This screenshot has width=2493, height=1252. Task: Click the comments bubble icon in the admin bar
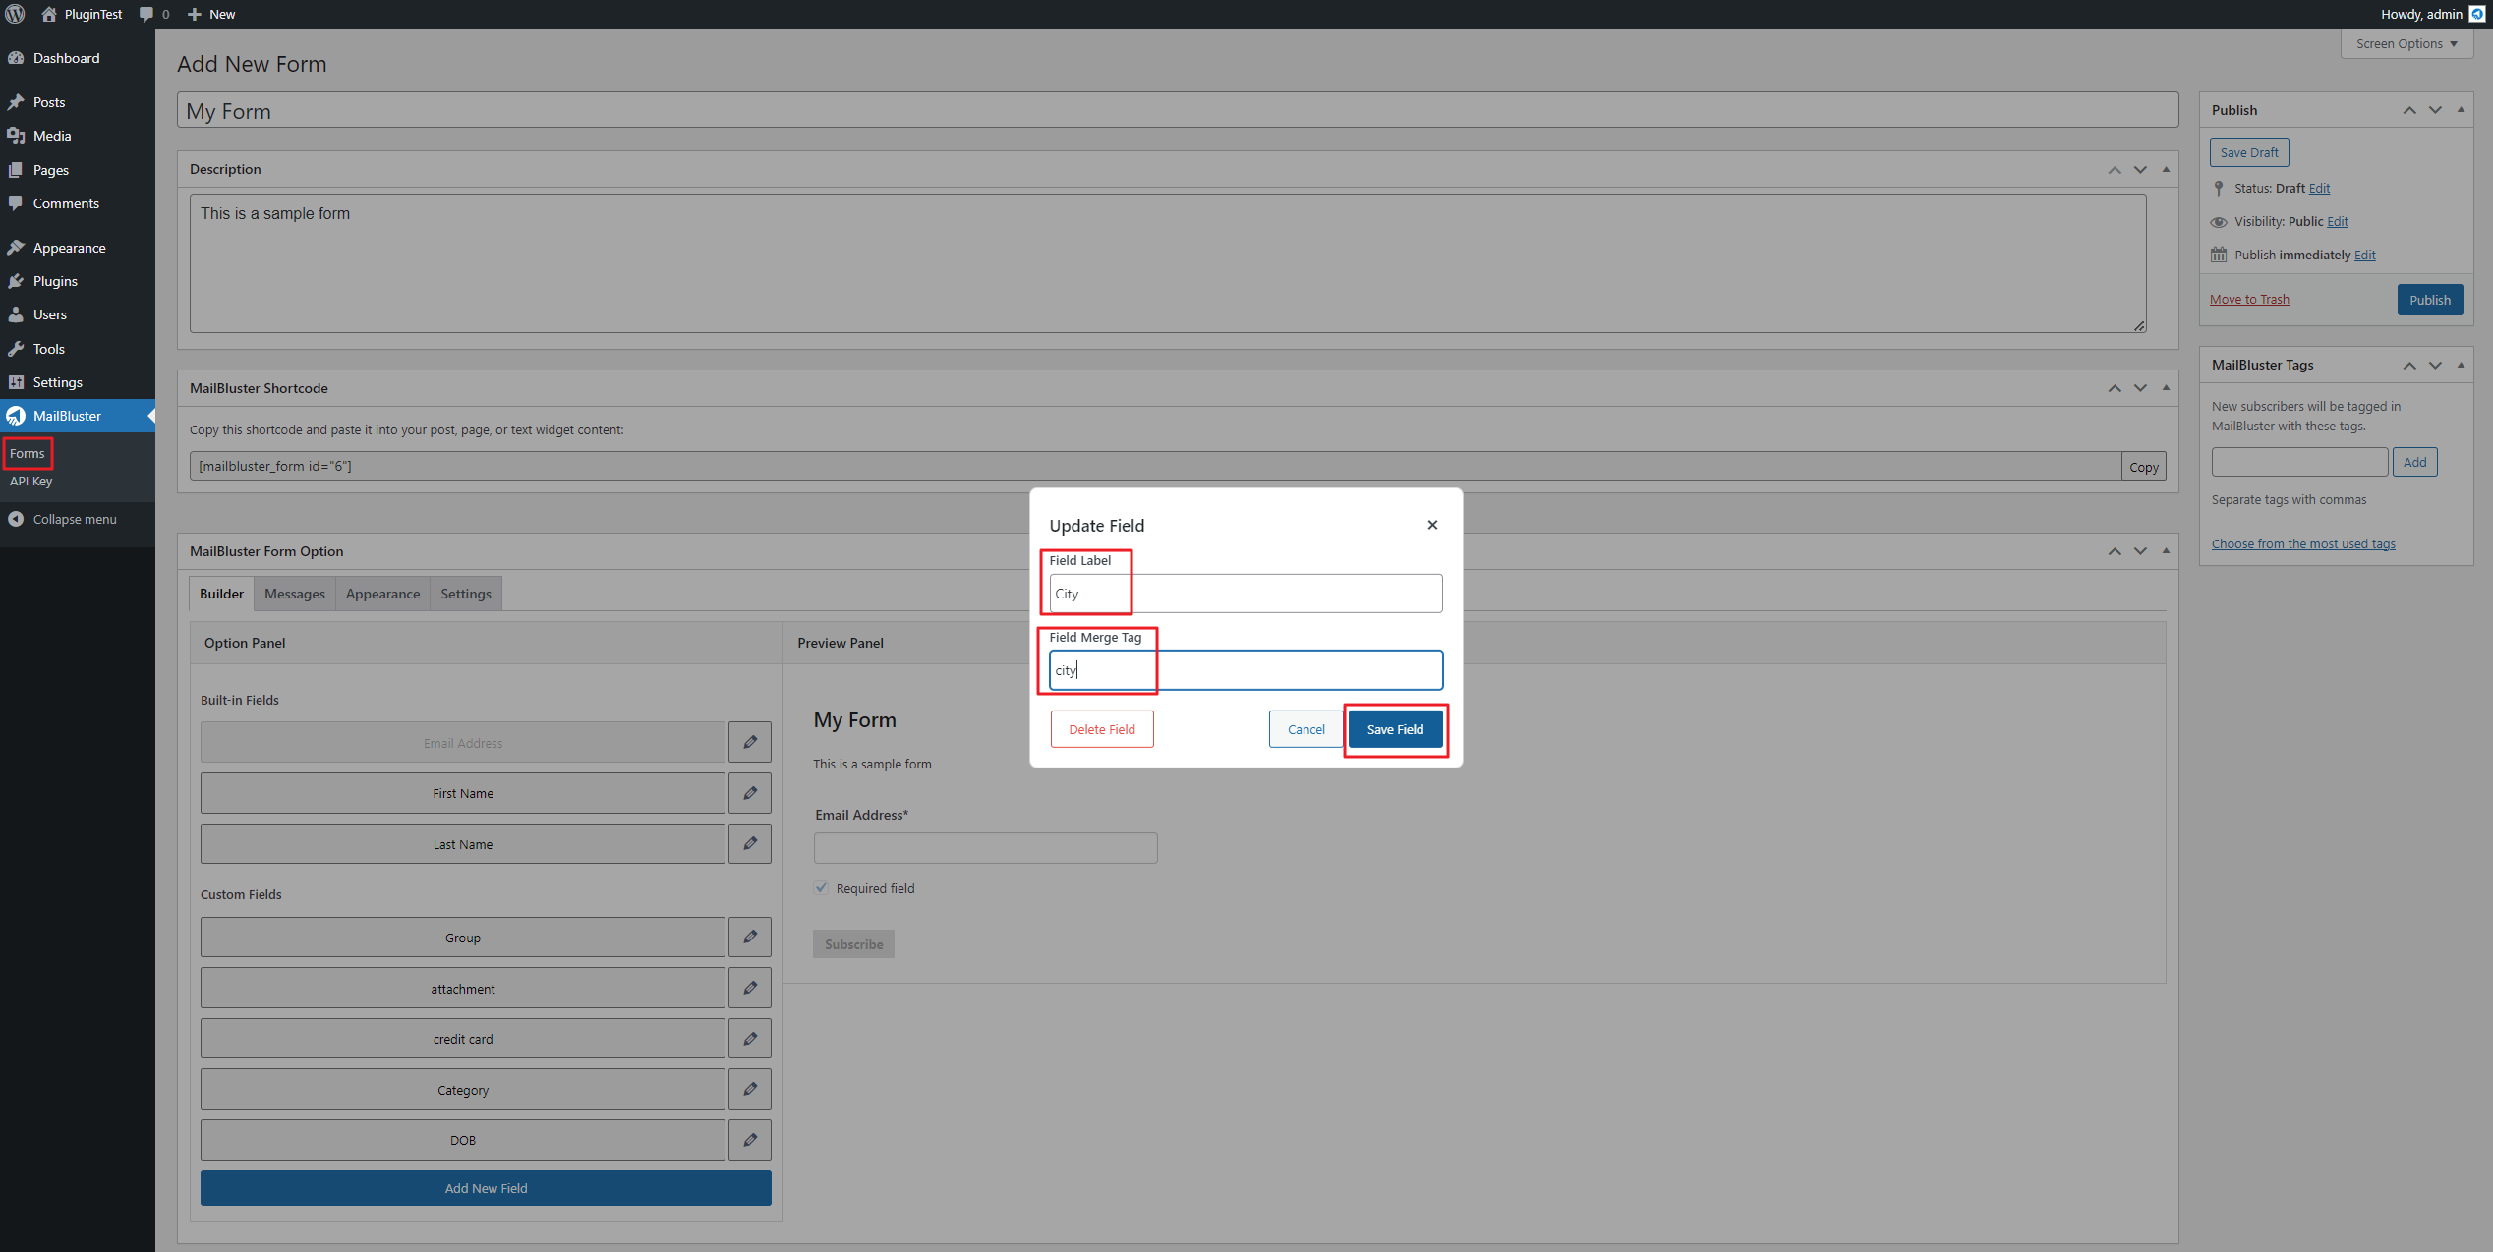point(147,14)
